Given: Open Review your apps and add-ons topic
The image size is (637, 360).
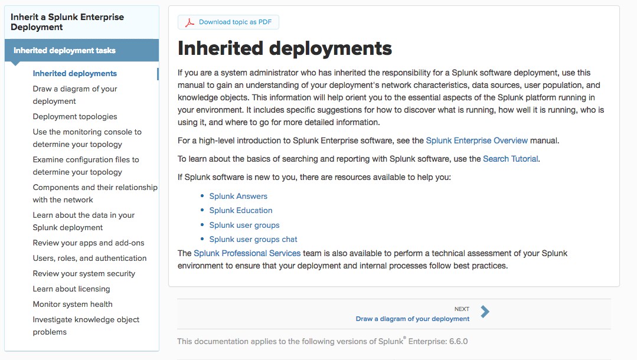Looking at the screenshot, I should pos(89,243).
